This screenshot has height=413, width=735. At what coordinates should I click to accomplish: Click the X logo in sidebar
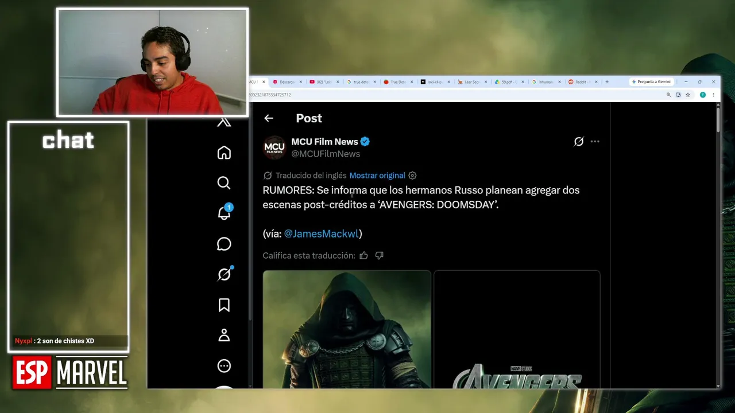[224, 122]
